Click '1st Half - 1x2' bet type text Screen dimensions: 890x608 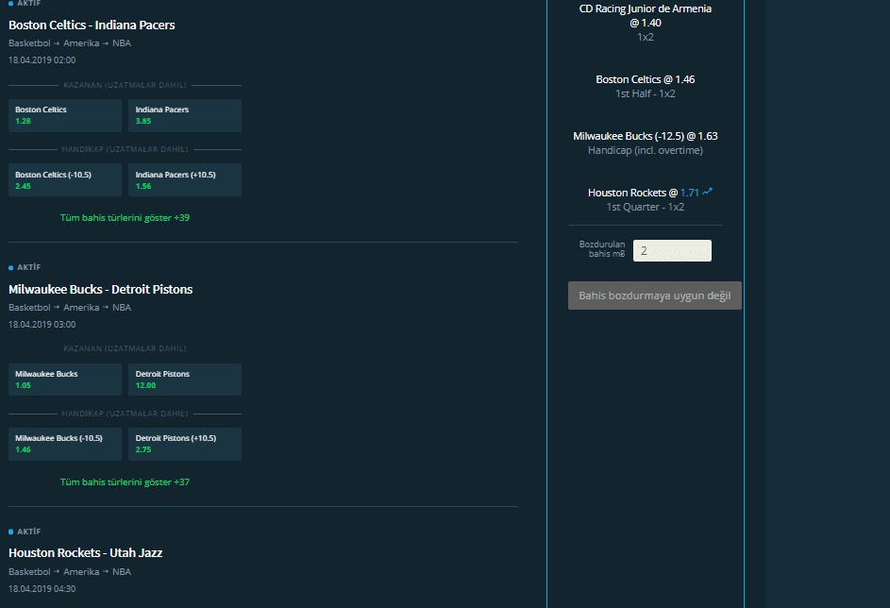[646, 93]
